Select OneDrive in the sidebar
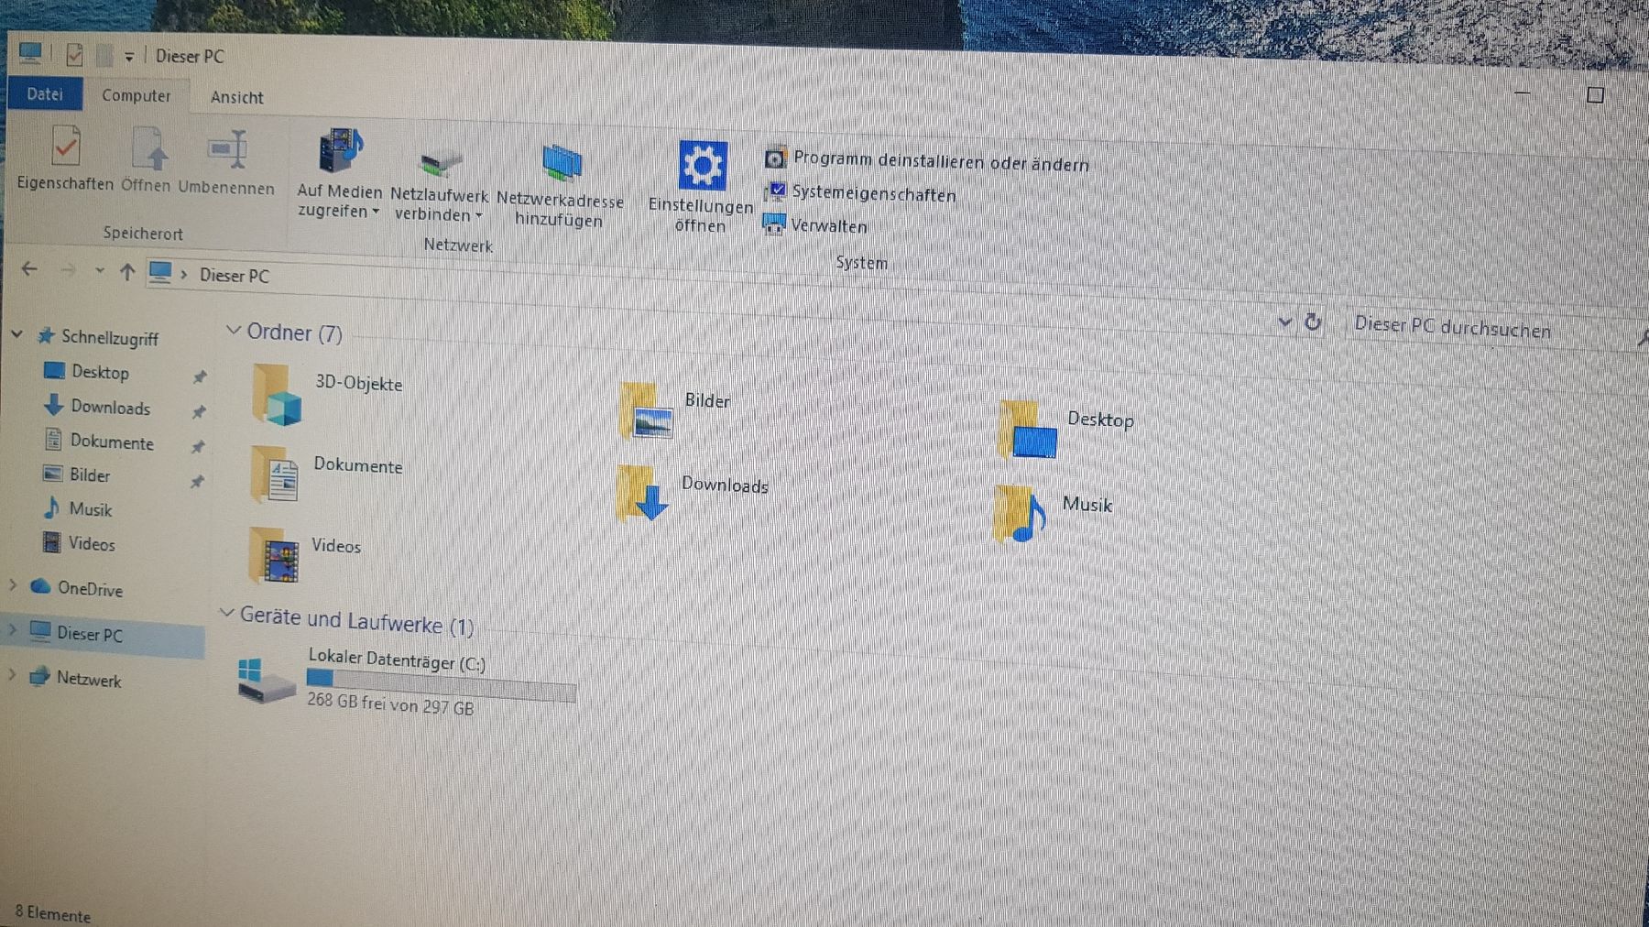 point(90,589)
